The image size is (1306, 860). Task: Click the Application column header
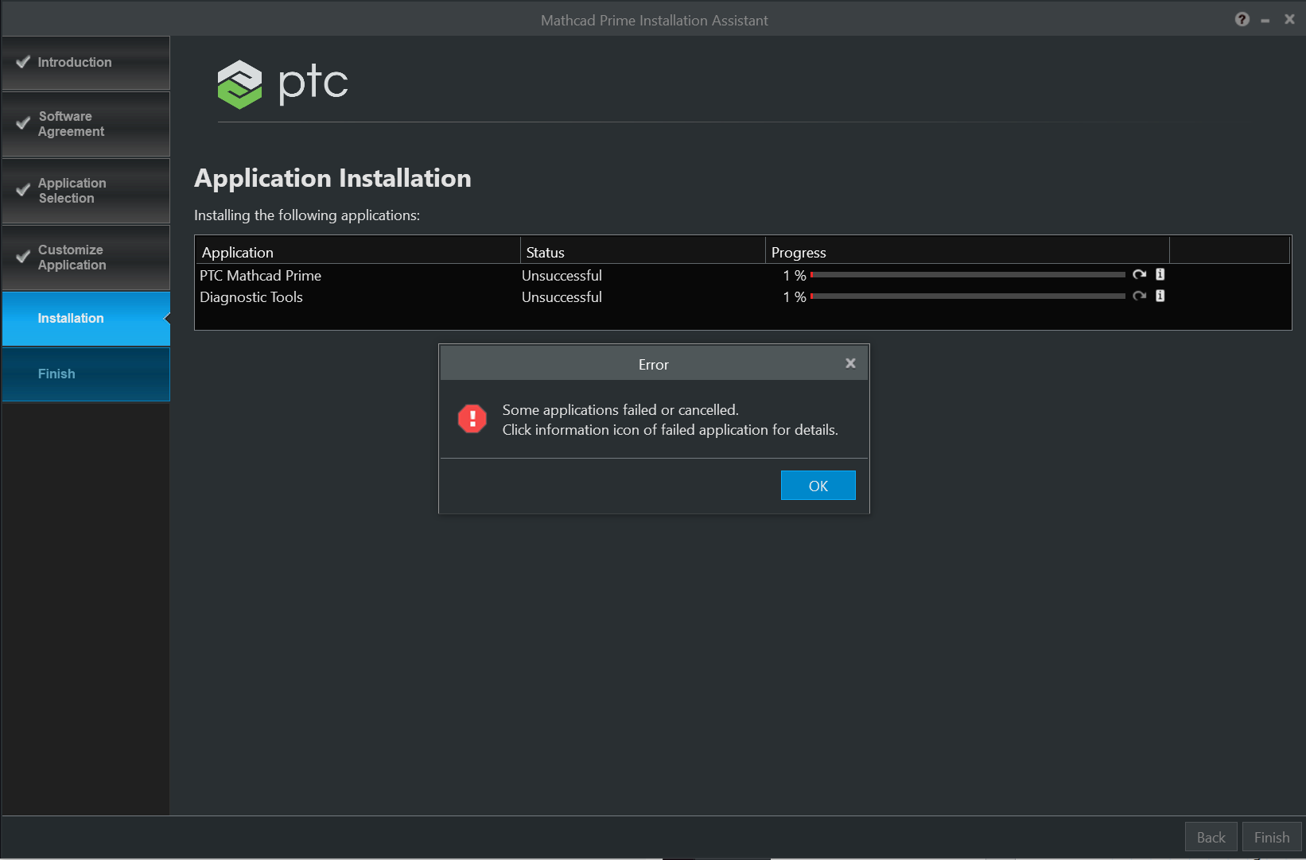pyautogui.click(x=236, y=251)
